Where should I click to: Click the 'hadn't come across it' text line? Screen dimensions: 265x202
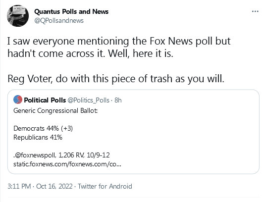(x=90, y=53)
